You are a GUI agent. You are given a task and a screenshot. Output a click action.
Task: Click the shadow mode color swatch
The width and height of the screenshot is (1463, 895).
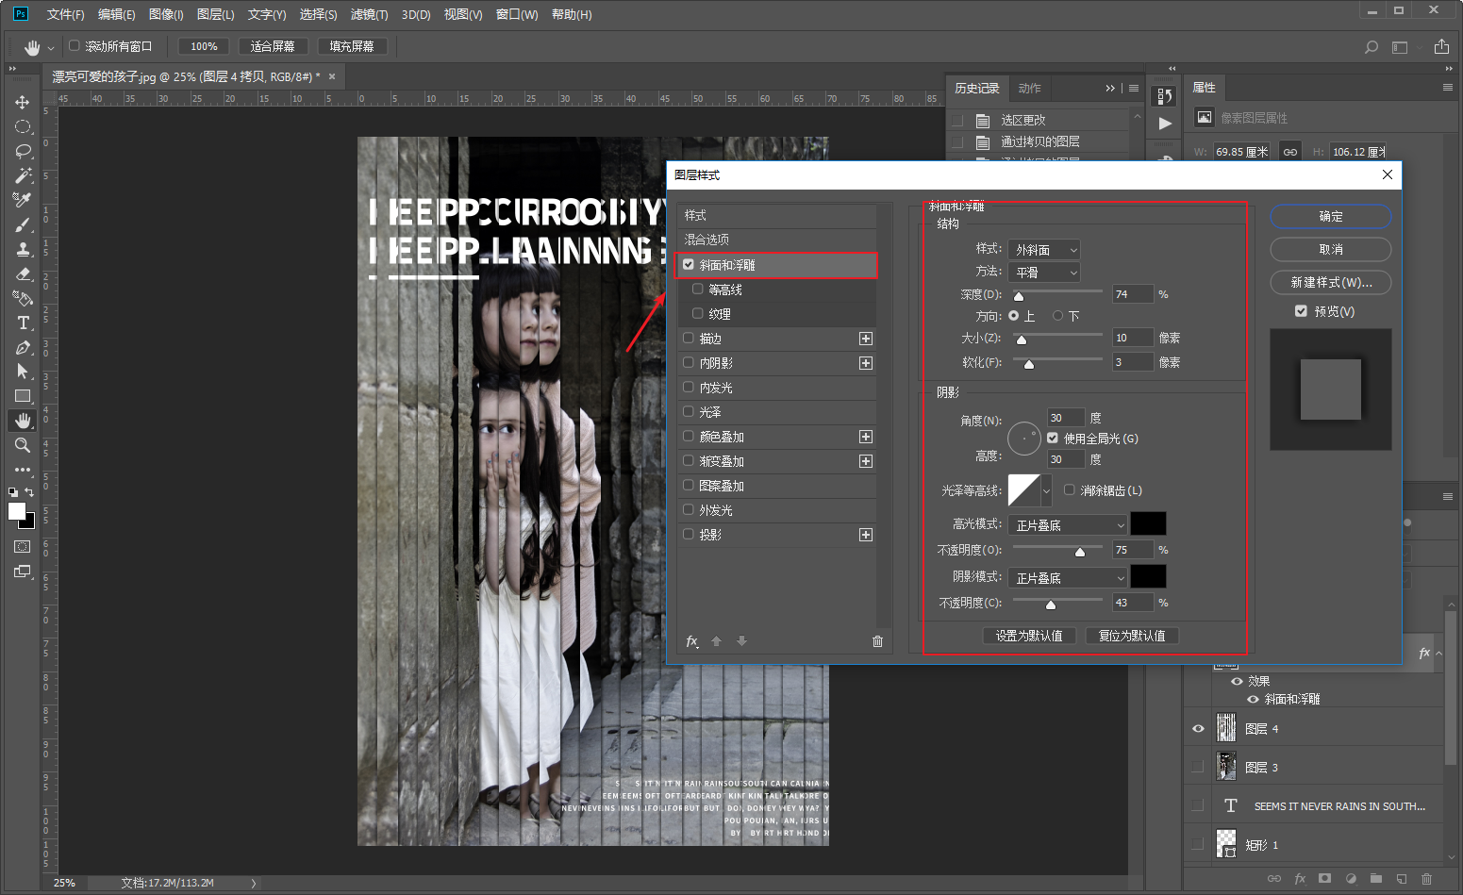click(x=1148, y=577)
